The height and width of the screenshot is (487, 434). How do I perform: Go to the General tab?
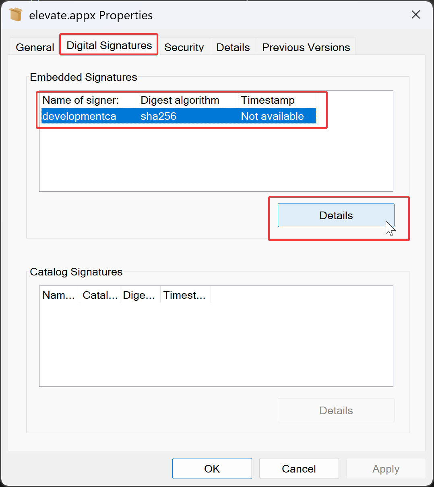click(x=34, y=47)
